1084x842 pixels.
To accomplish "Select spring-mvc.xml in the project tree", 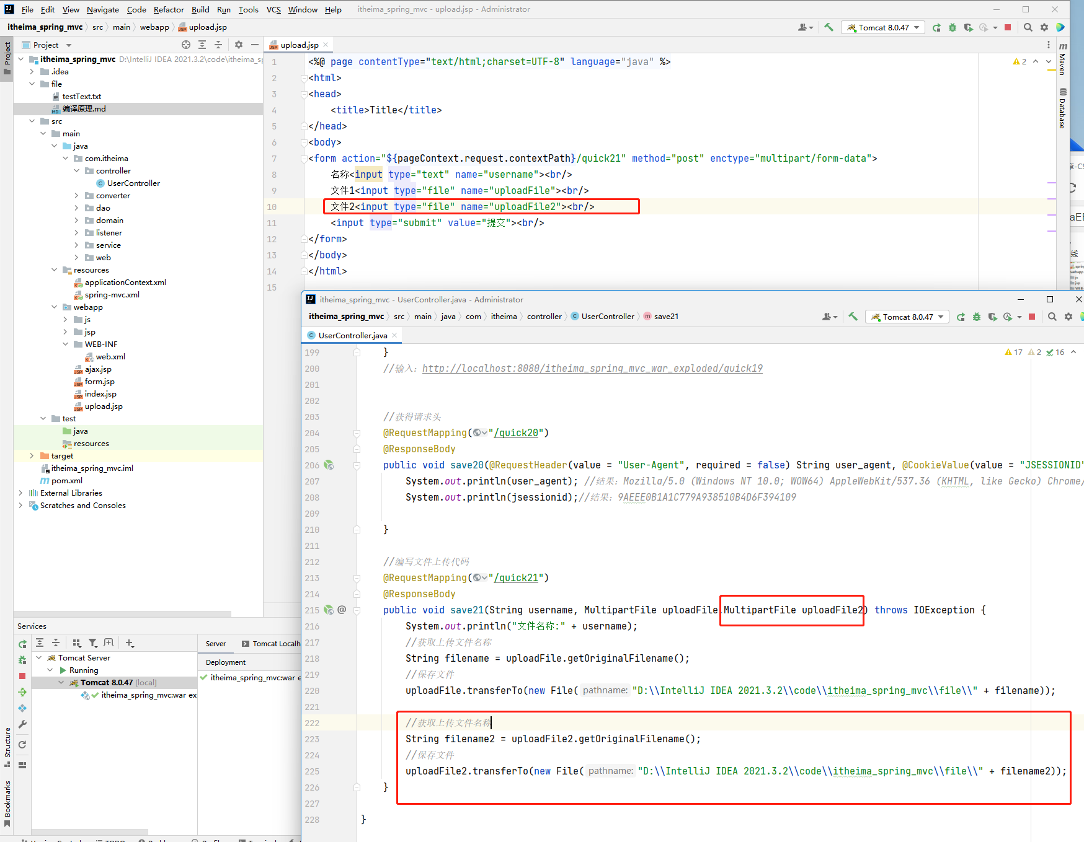I will click(x=112, y=295).
